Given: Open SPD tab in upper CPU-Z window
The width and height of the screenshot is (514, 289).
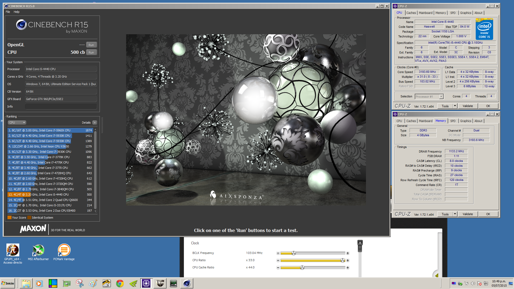Looking at the screenshot, I should click(453, 13).
